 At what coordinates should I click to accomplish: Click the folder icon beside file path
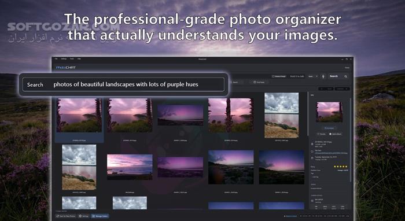312,152
